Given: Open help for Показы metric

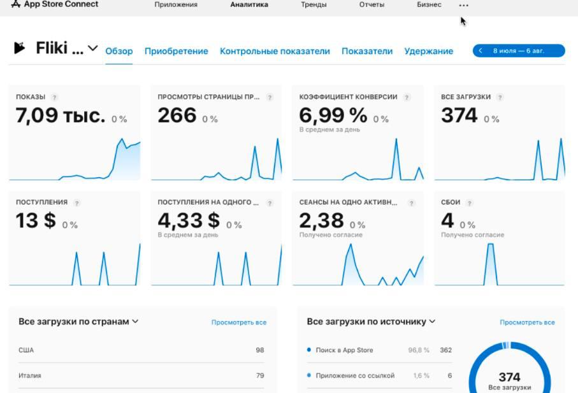Looking at the screenshot, I should pos(55,97).
